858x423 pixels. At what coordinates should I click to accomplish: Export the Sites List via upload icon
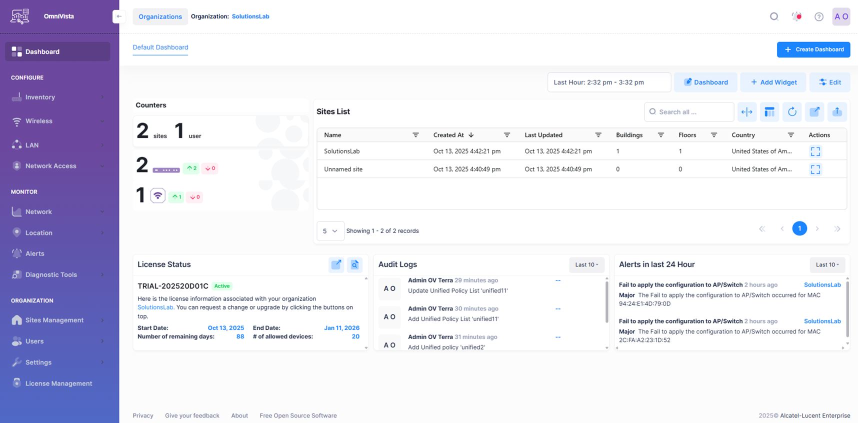pos(837,112)
